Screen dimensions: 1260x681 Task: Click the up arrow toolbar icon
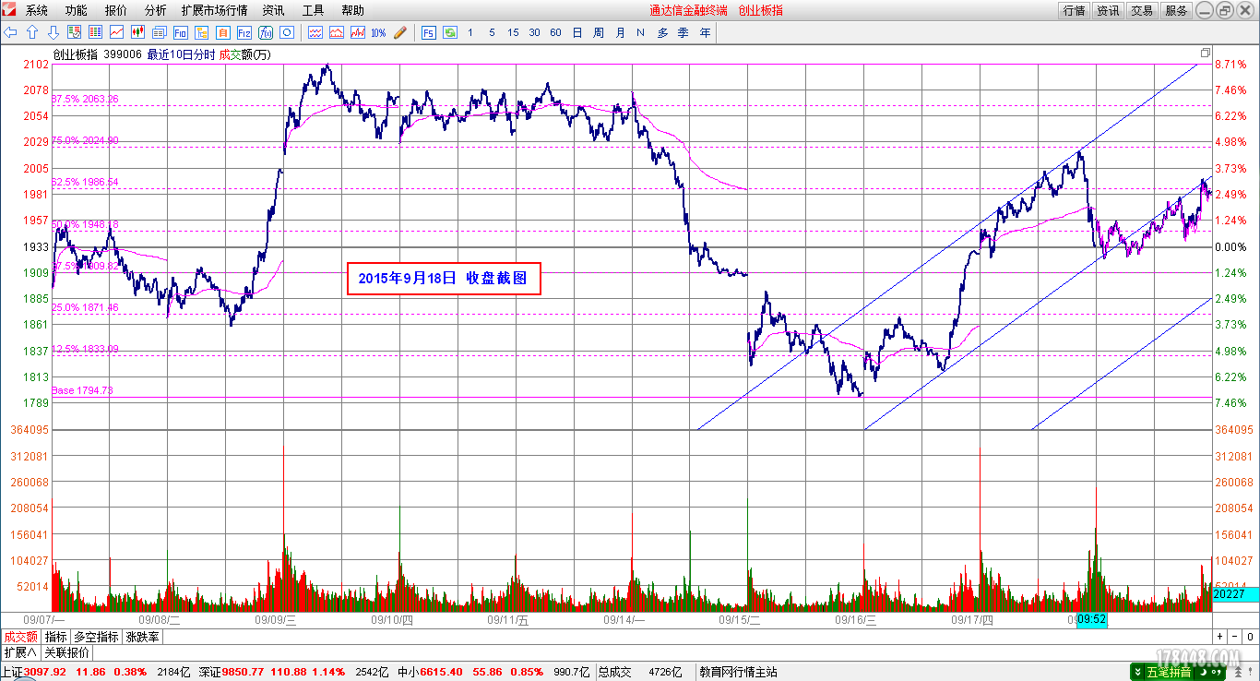pos(32,32)
